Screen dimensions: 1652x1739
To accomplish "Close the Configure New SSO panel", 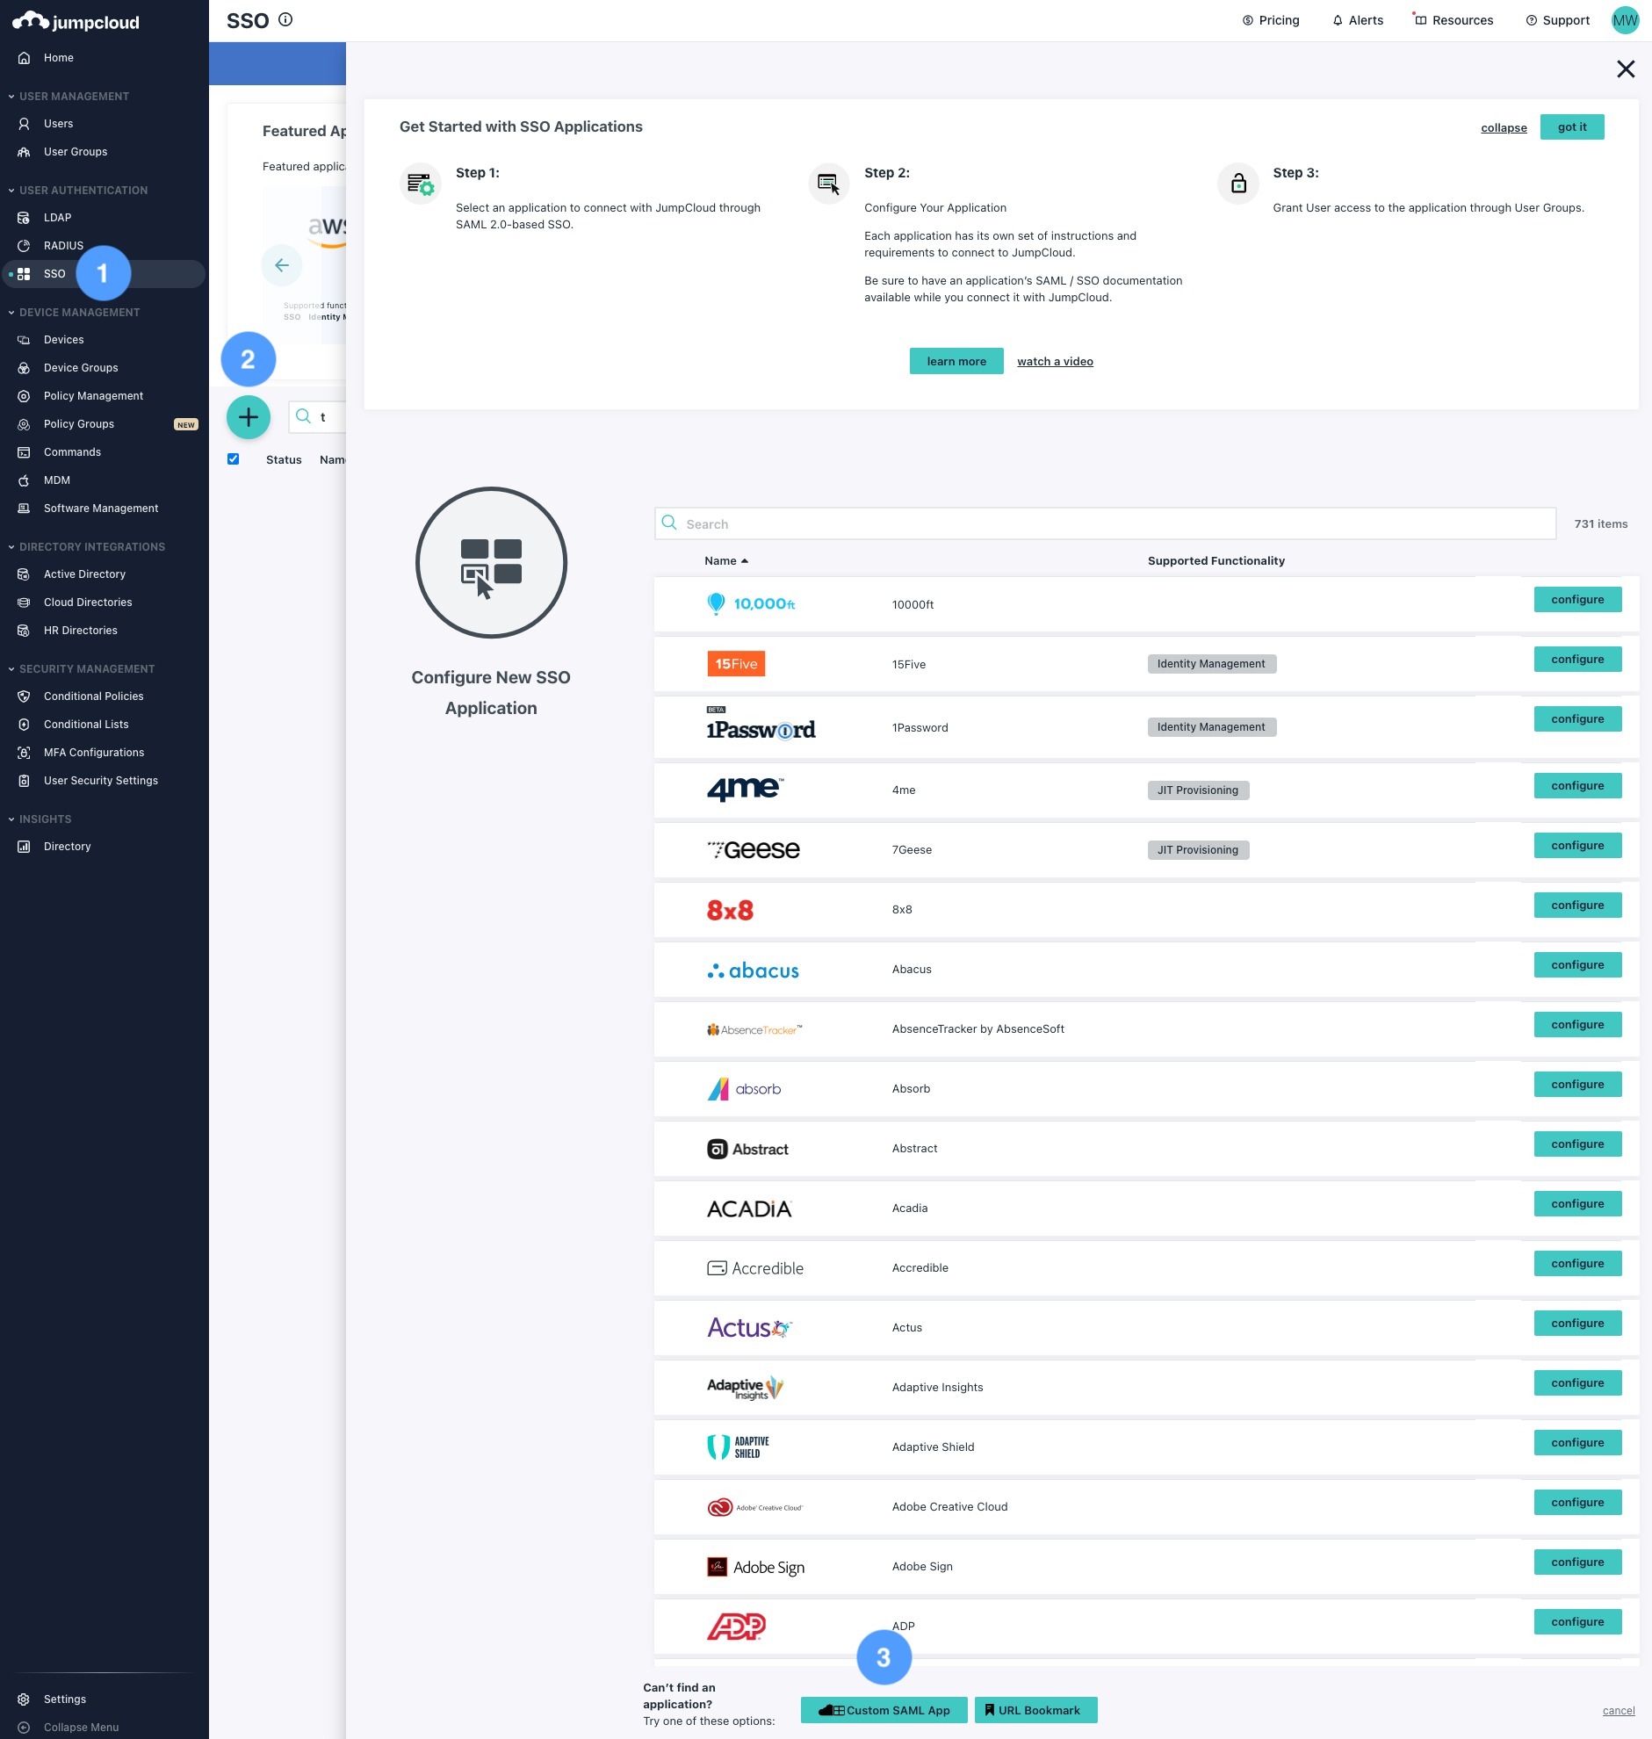I will tap(1626, 69).
